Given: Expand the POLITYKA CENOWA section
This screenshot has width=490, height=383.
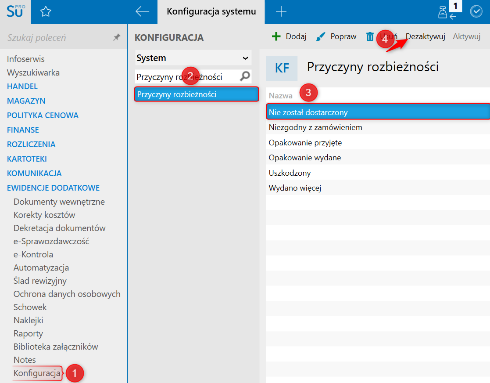Looking at the screenshot, I should pyautogui.click(x=43, y=116).
